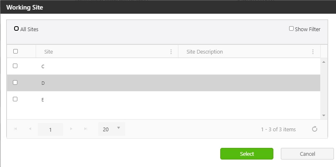Click the Cancel button
The width and height of the screenshot is (336, 167).
(307, 154)
